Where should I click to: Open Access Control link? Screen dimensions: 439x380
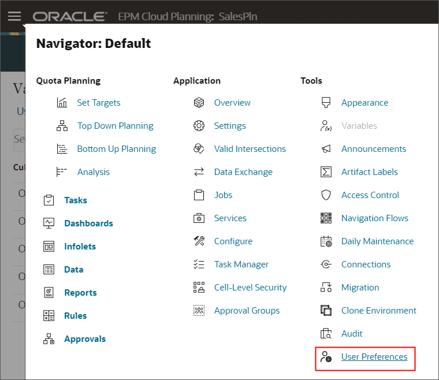[370, 195]
